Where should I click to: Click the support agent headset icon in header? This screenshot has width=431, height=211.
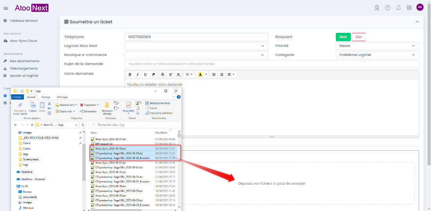pyautogui.click(x=377, y=8)
